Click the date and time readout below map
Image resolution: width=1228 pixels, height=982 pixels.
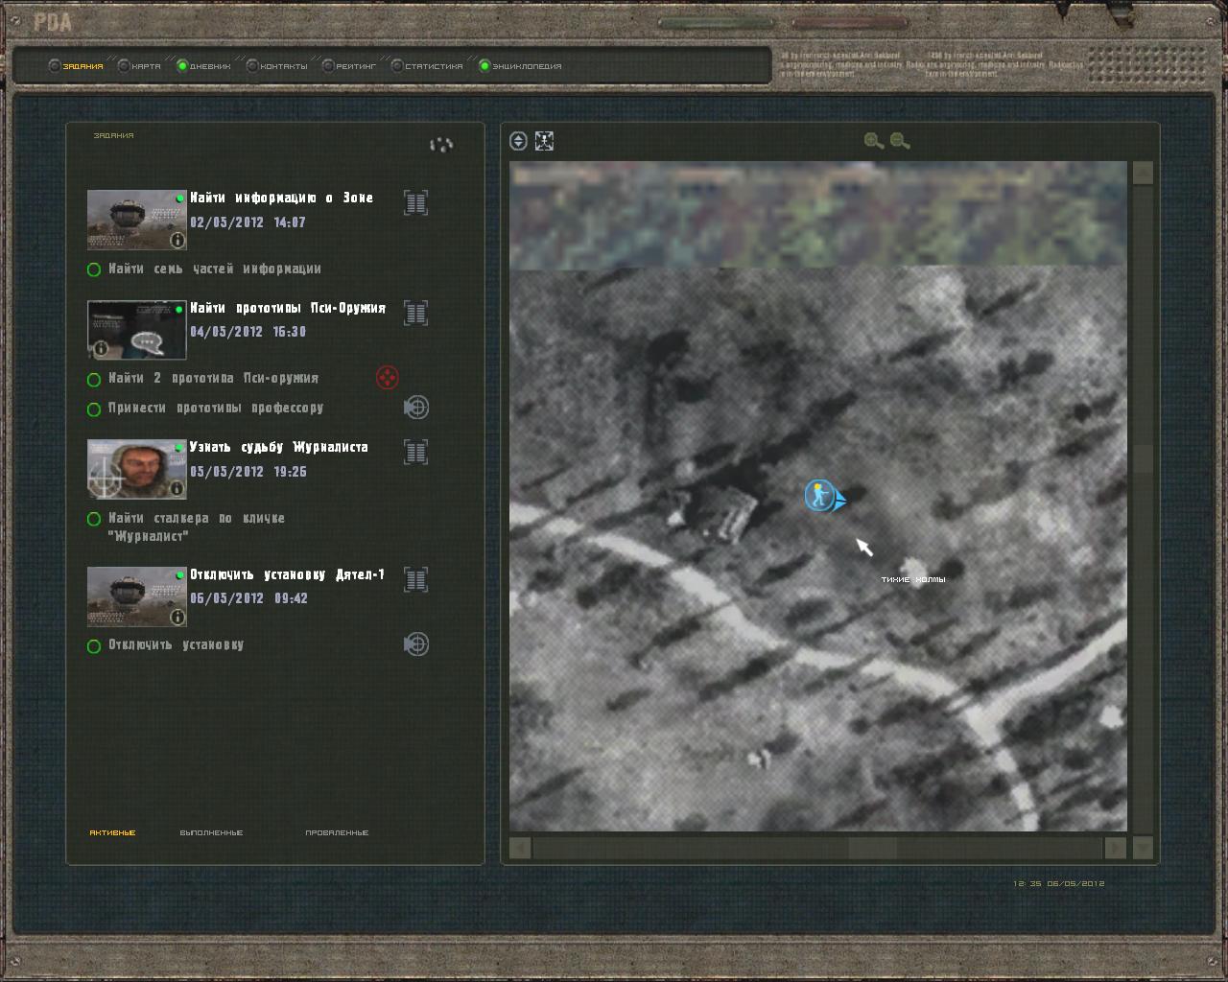pos(1059,883)
